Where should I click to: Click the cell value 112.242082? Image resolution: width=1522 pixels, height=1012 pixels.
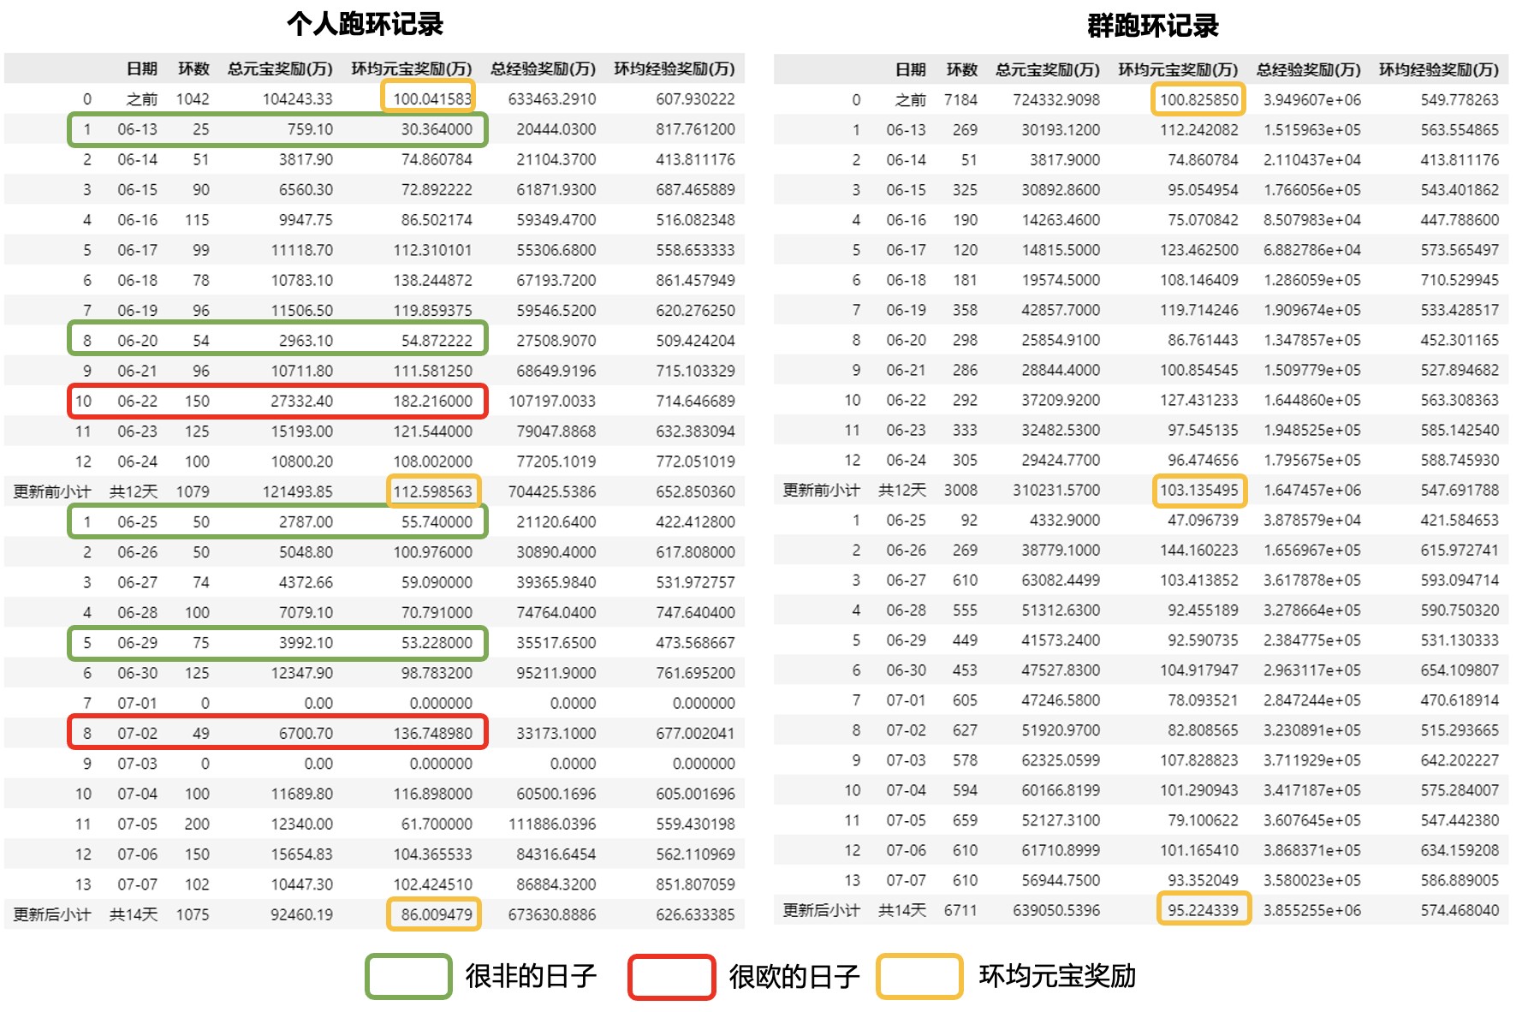(x=1198, y=130)
